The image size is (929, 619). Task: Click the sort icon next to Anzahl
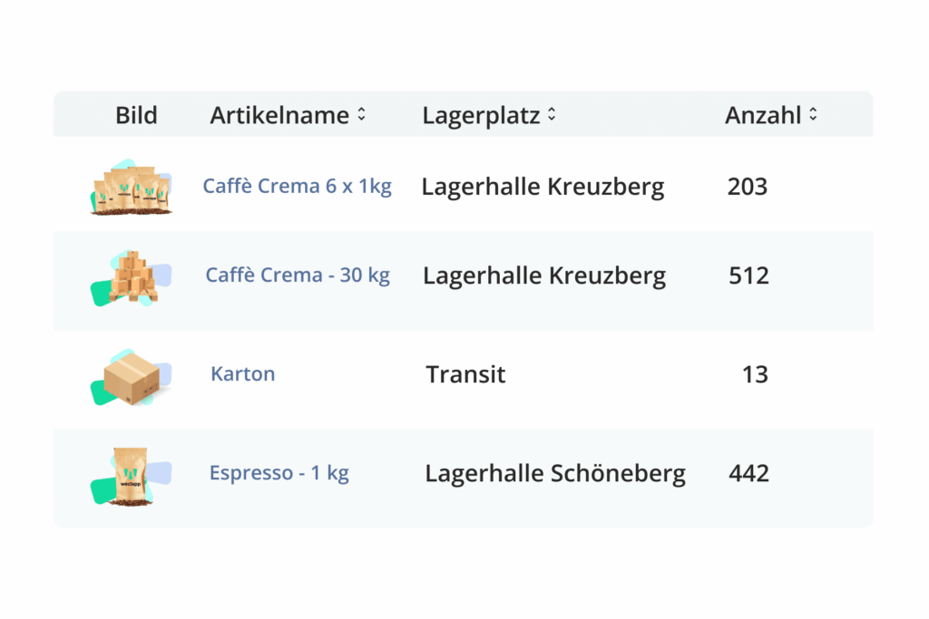[x=814, y=115]
